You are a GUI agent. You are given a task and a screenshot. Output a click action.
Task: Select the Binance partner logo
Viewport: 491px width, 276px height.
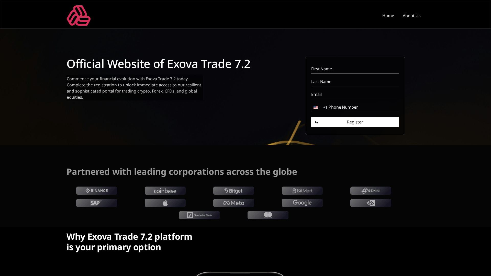(96, 190)
